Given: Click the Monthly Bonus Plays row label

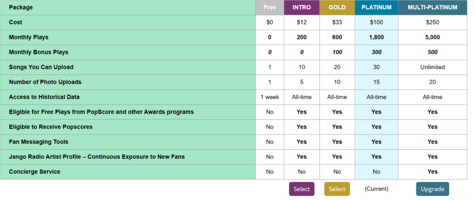Looking at the screenshot, I should tap(39, 52).
